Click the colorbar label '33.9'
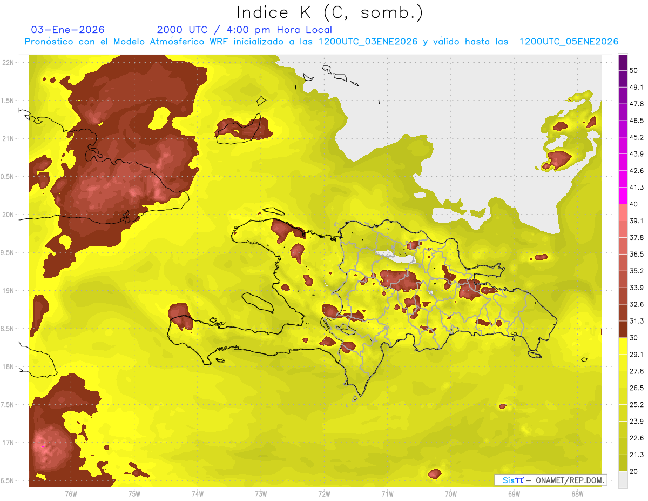Screen dimensions: 648x501 637,288
